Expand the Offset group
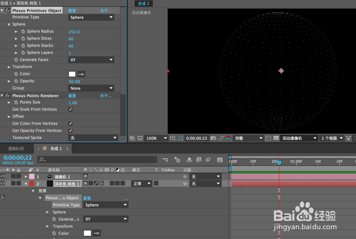Viewport: 356px width, 239px height. point(9,116)
